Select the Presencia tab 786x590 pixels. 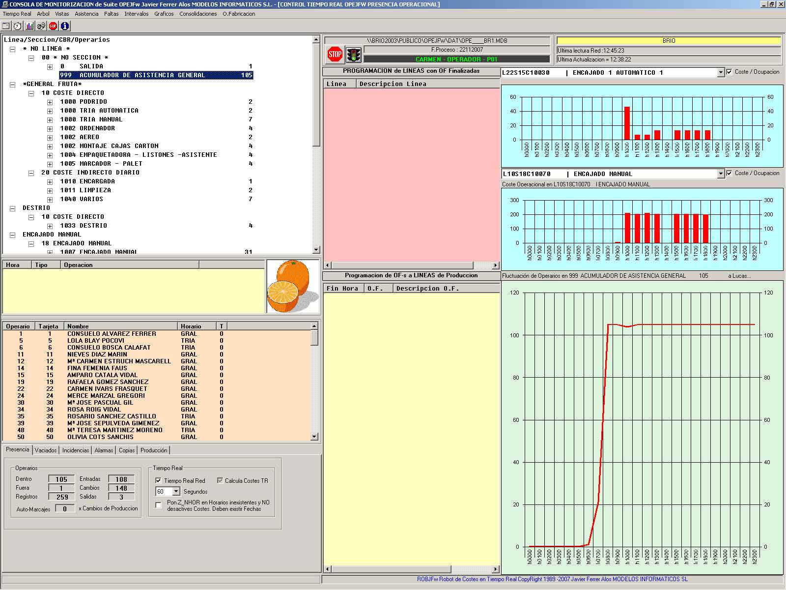pos(18,449)
